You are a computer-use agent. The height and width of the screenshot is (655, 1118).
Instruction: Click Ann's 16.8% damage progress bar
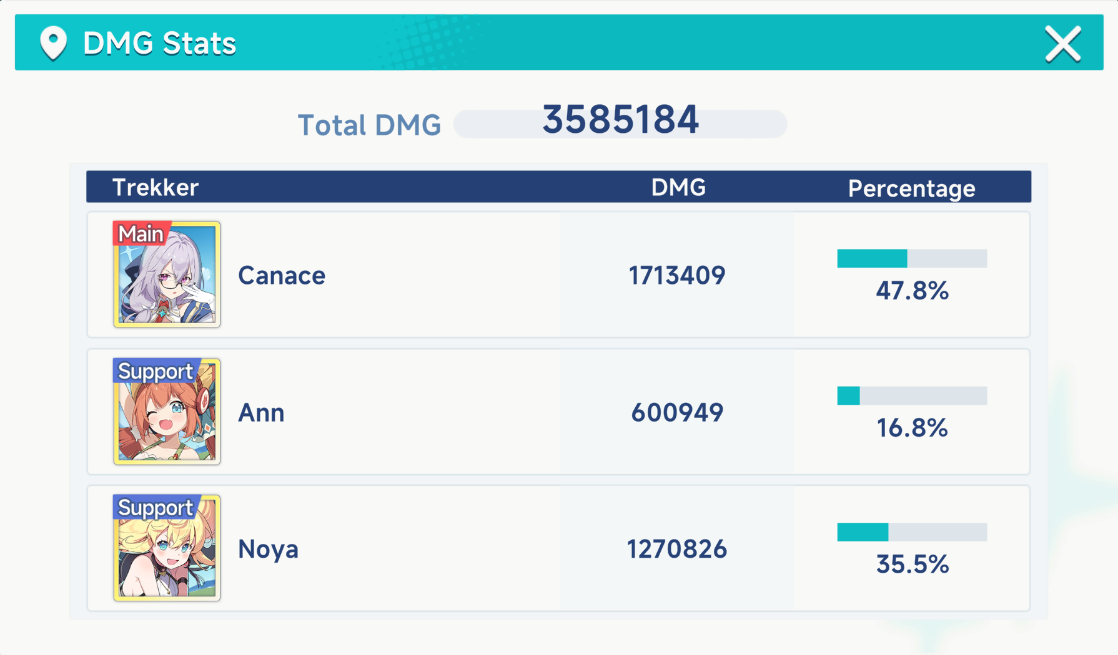click(x=912, y=395)
